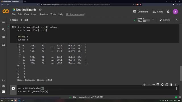Open the Comment button

point(140,12)
